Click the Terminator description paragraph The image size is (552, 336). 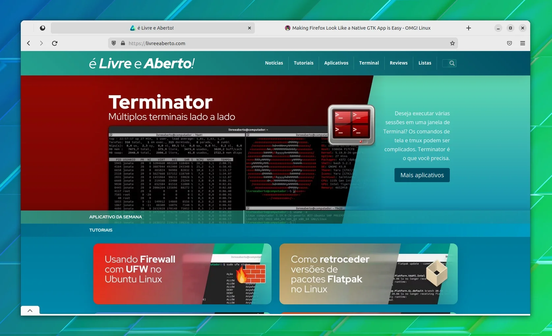(417, 136)
